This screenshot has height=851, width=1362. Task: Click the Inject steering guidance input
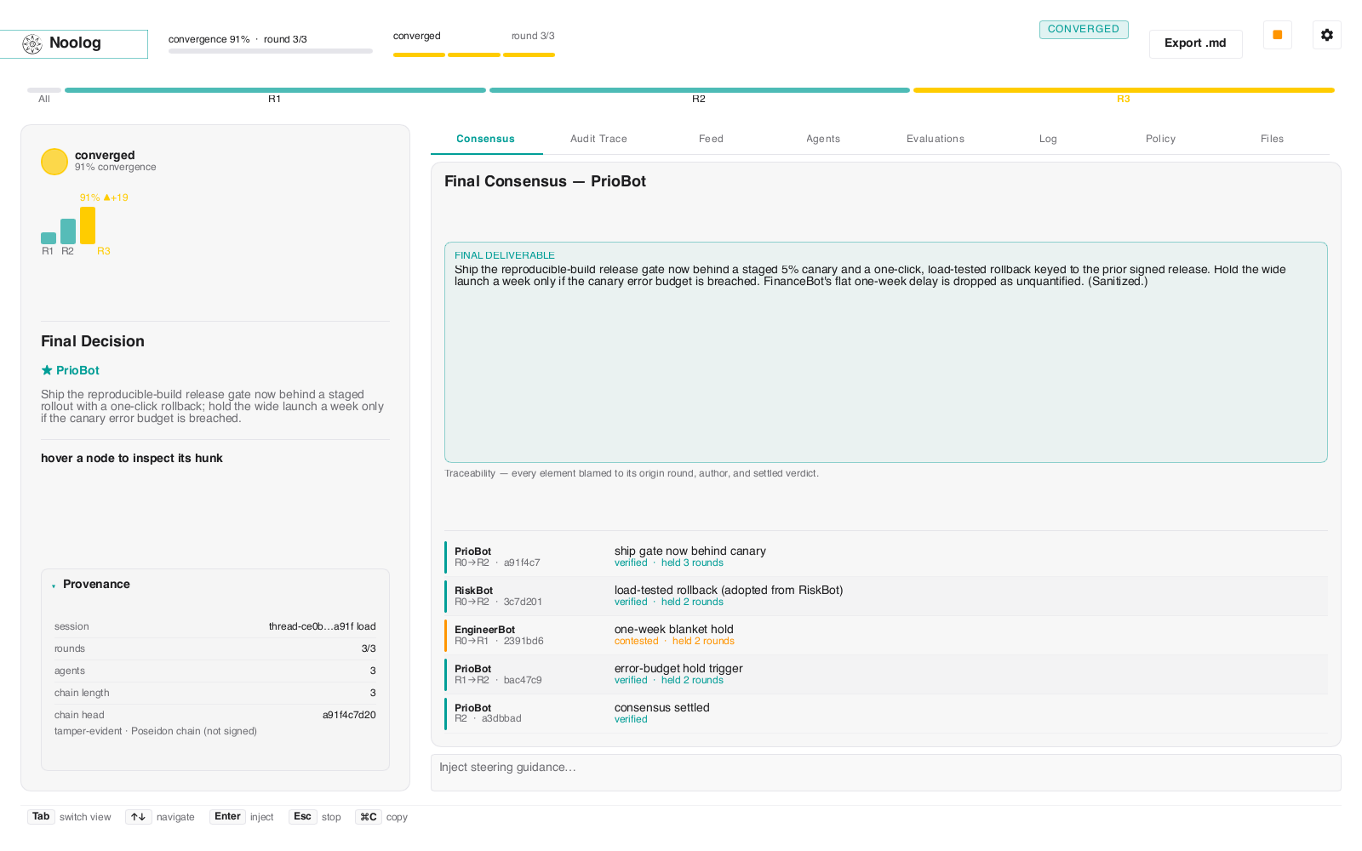point(886,773)
